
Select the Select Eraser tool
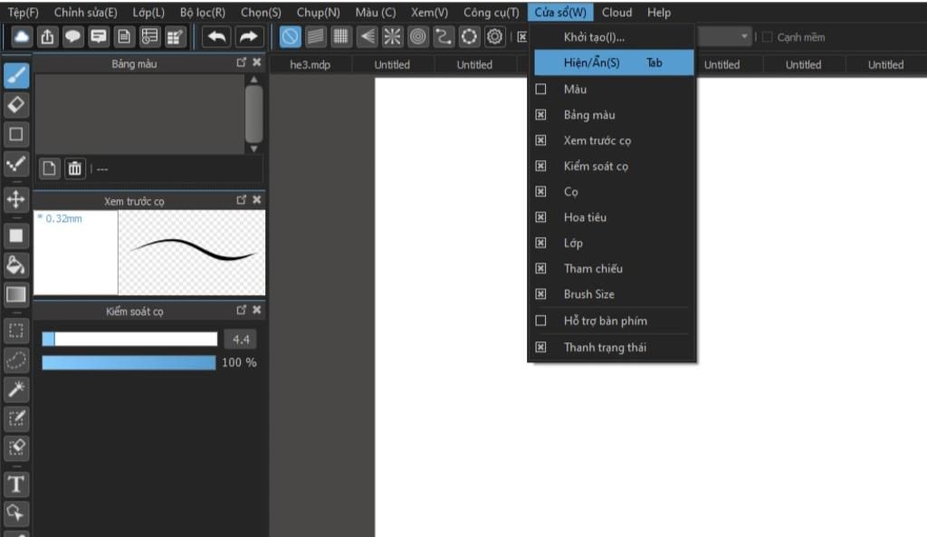[16, 447]
